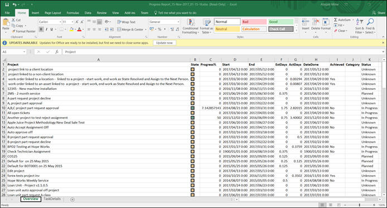Click the Insert Function fx icon
Screen dimensions: 387x208
click(x=57, y=52)
